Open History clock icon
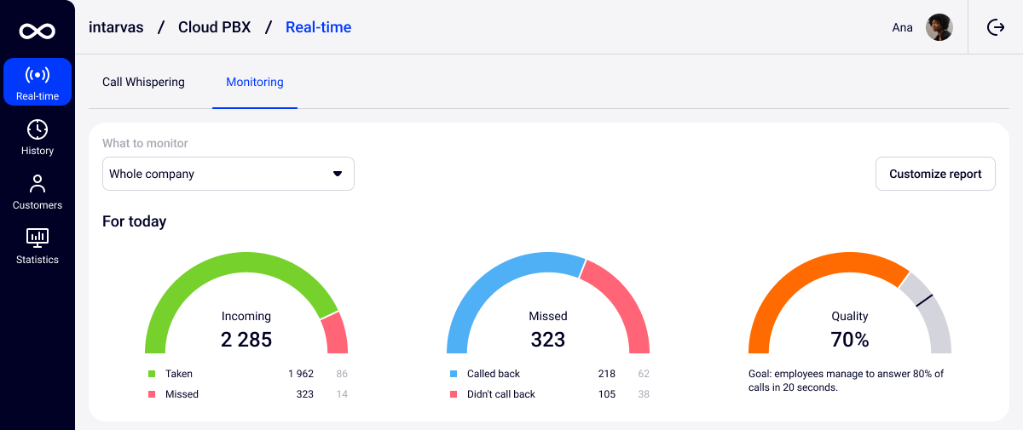1023x430 pixels. tap(38, 129)
